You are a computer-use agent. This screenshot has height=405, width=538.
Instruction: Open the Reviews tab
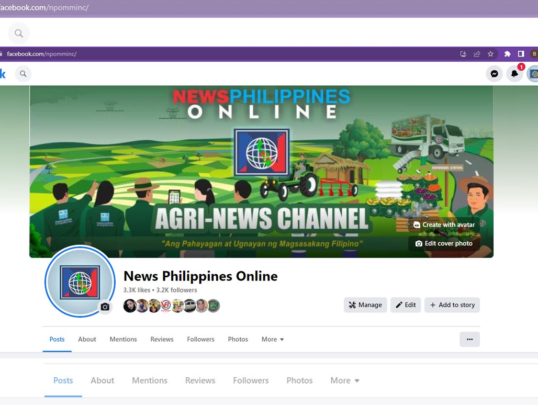pyautogui.click(x=162, y=339)
